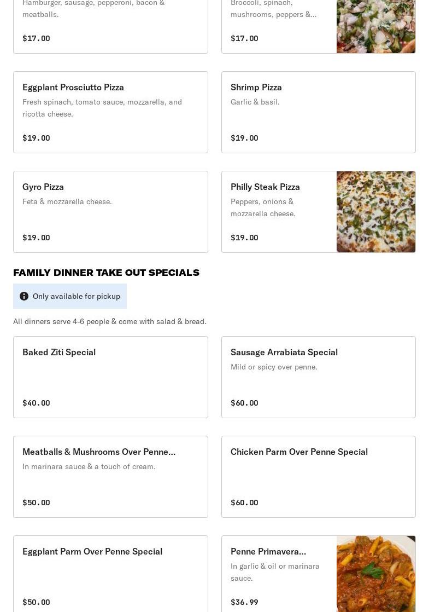The height and width of the screenshot is (612, 429).
Task: Click the Garlic & basil description text
Action: [x=255, y=102]
